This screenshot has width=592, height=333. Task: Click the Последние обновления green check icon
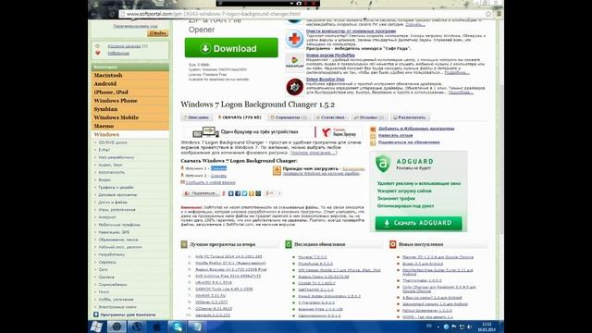tap(289, 244)
